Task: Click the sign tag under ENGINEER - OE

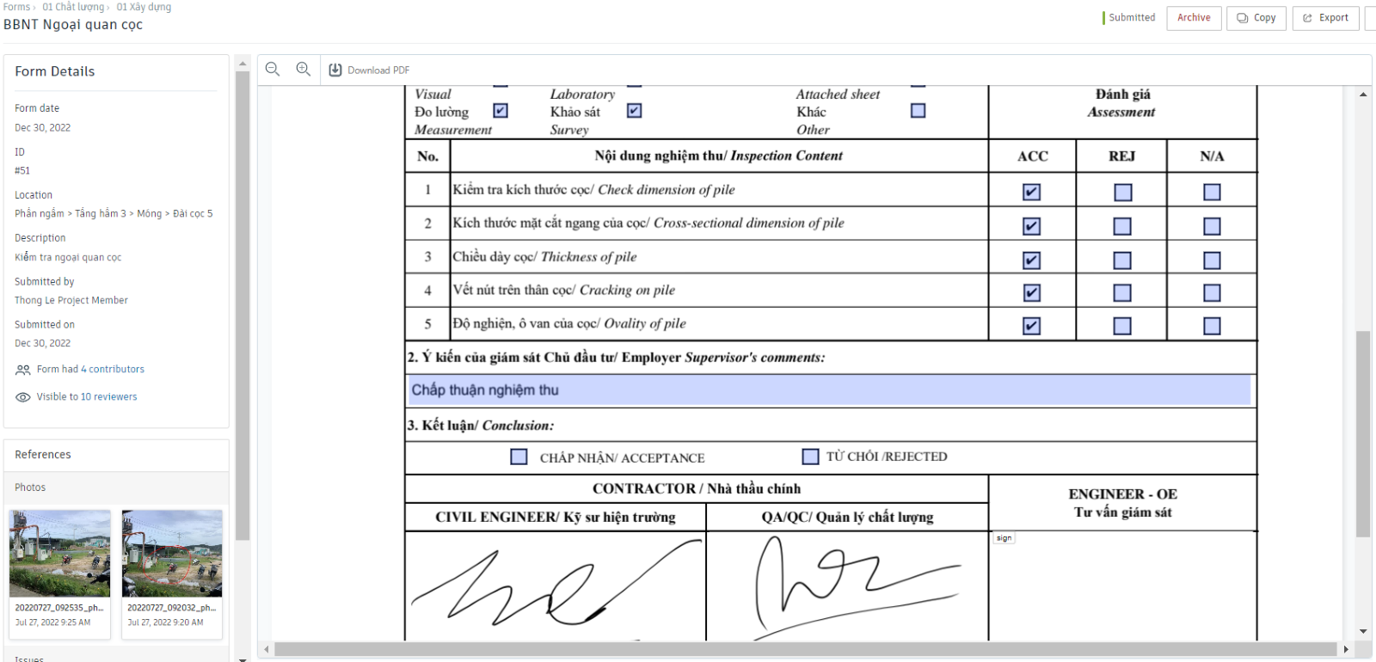Action: pyautogui.click(x=1004, y=538)
